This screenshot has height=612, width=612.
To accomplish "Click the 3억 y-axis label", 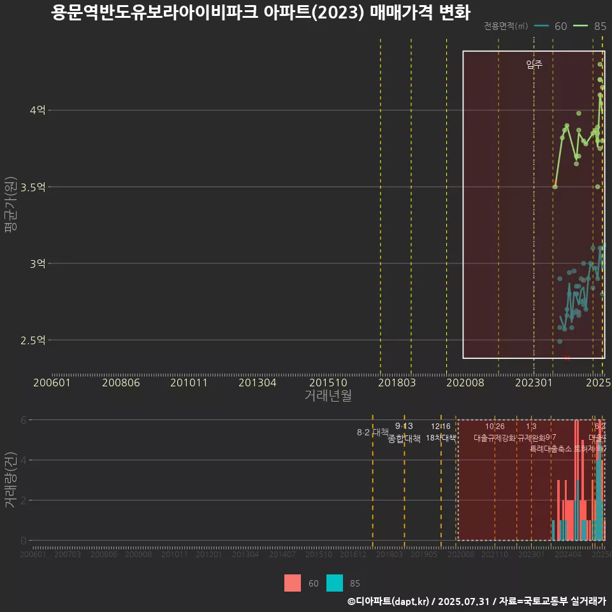I will tap(38, 263).
